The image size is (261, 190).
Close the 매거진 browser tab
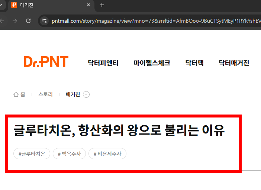coord(88,5)
